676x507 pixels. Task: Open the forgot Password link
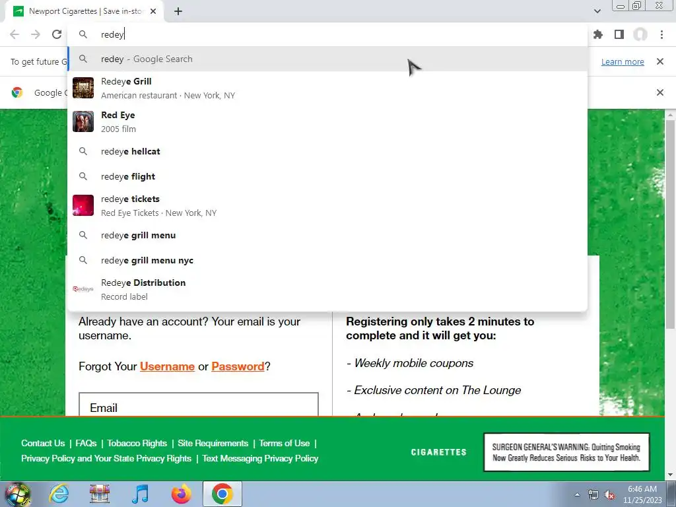(238, 366)
